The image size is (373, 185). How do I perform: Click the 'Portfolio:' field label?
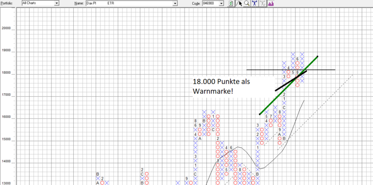pyautogui.click(x=7, y=3)
